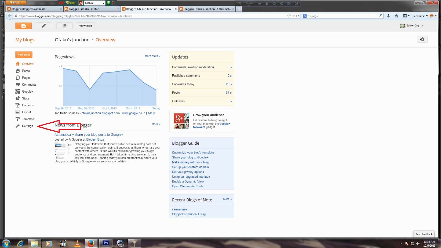Launch VLC media player from taskbar

(77, 243)
